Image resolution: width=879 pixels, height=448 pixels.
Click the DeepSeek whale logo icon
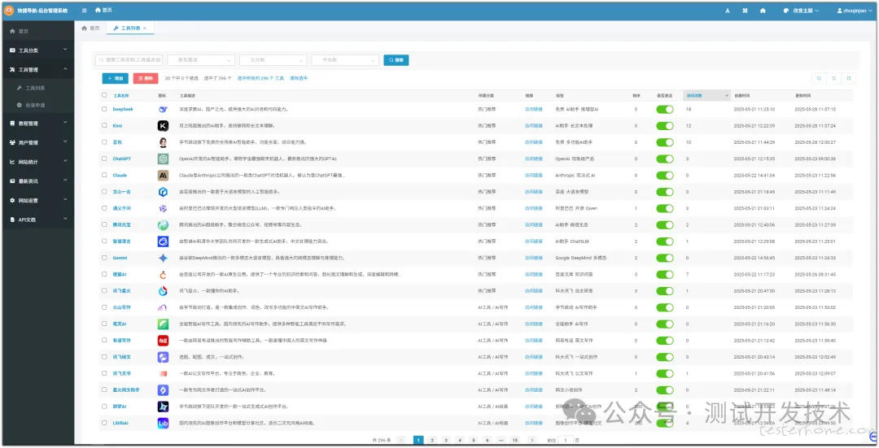point(163,109)
